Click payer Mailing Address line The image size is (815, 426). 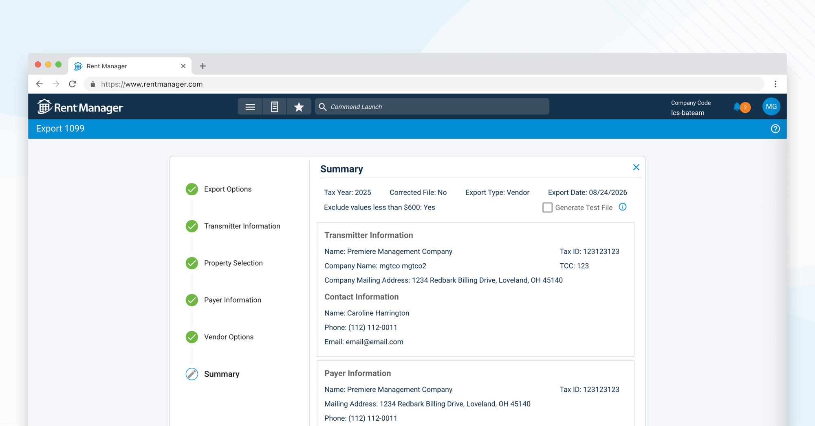click(427, 404)
